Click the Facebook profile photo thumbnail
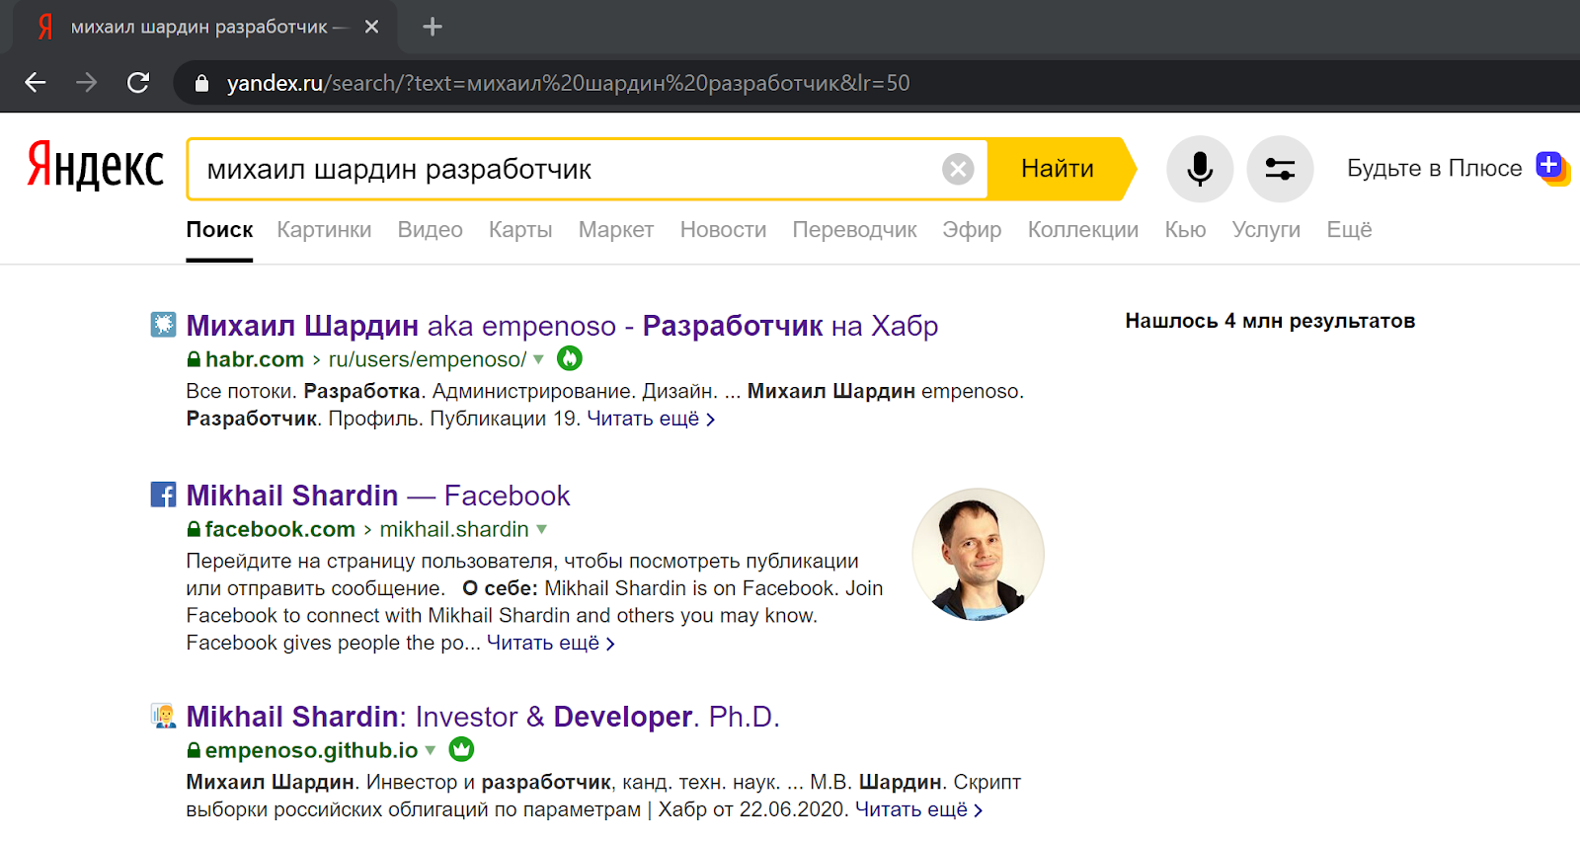Viewport: 1580px width, 842px height. [978, 554]
